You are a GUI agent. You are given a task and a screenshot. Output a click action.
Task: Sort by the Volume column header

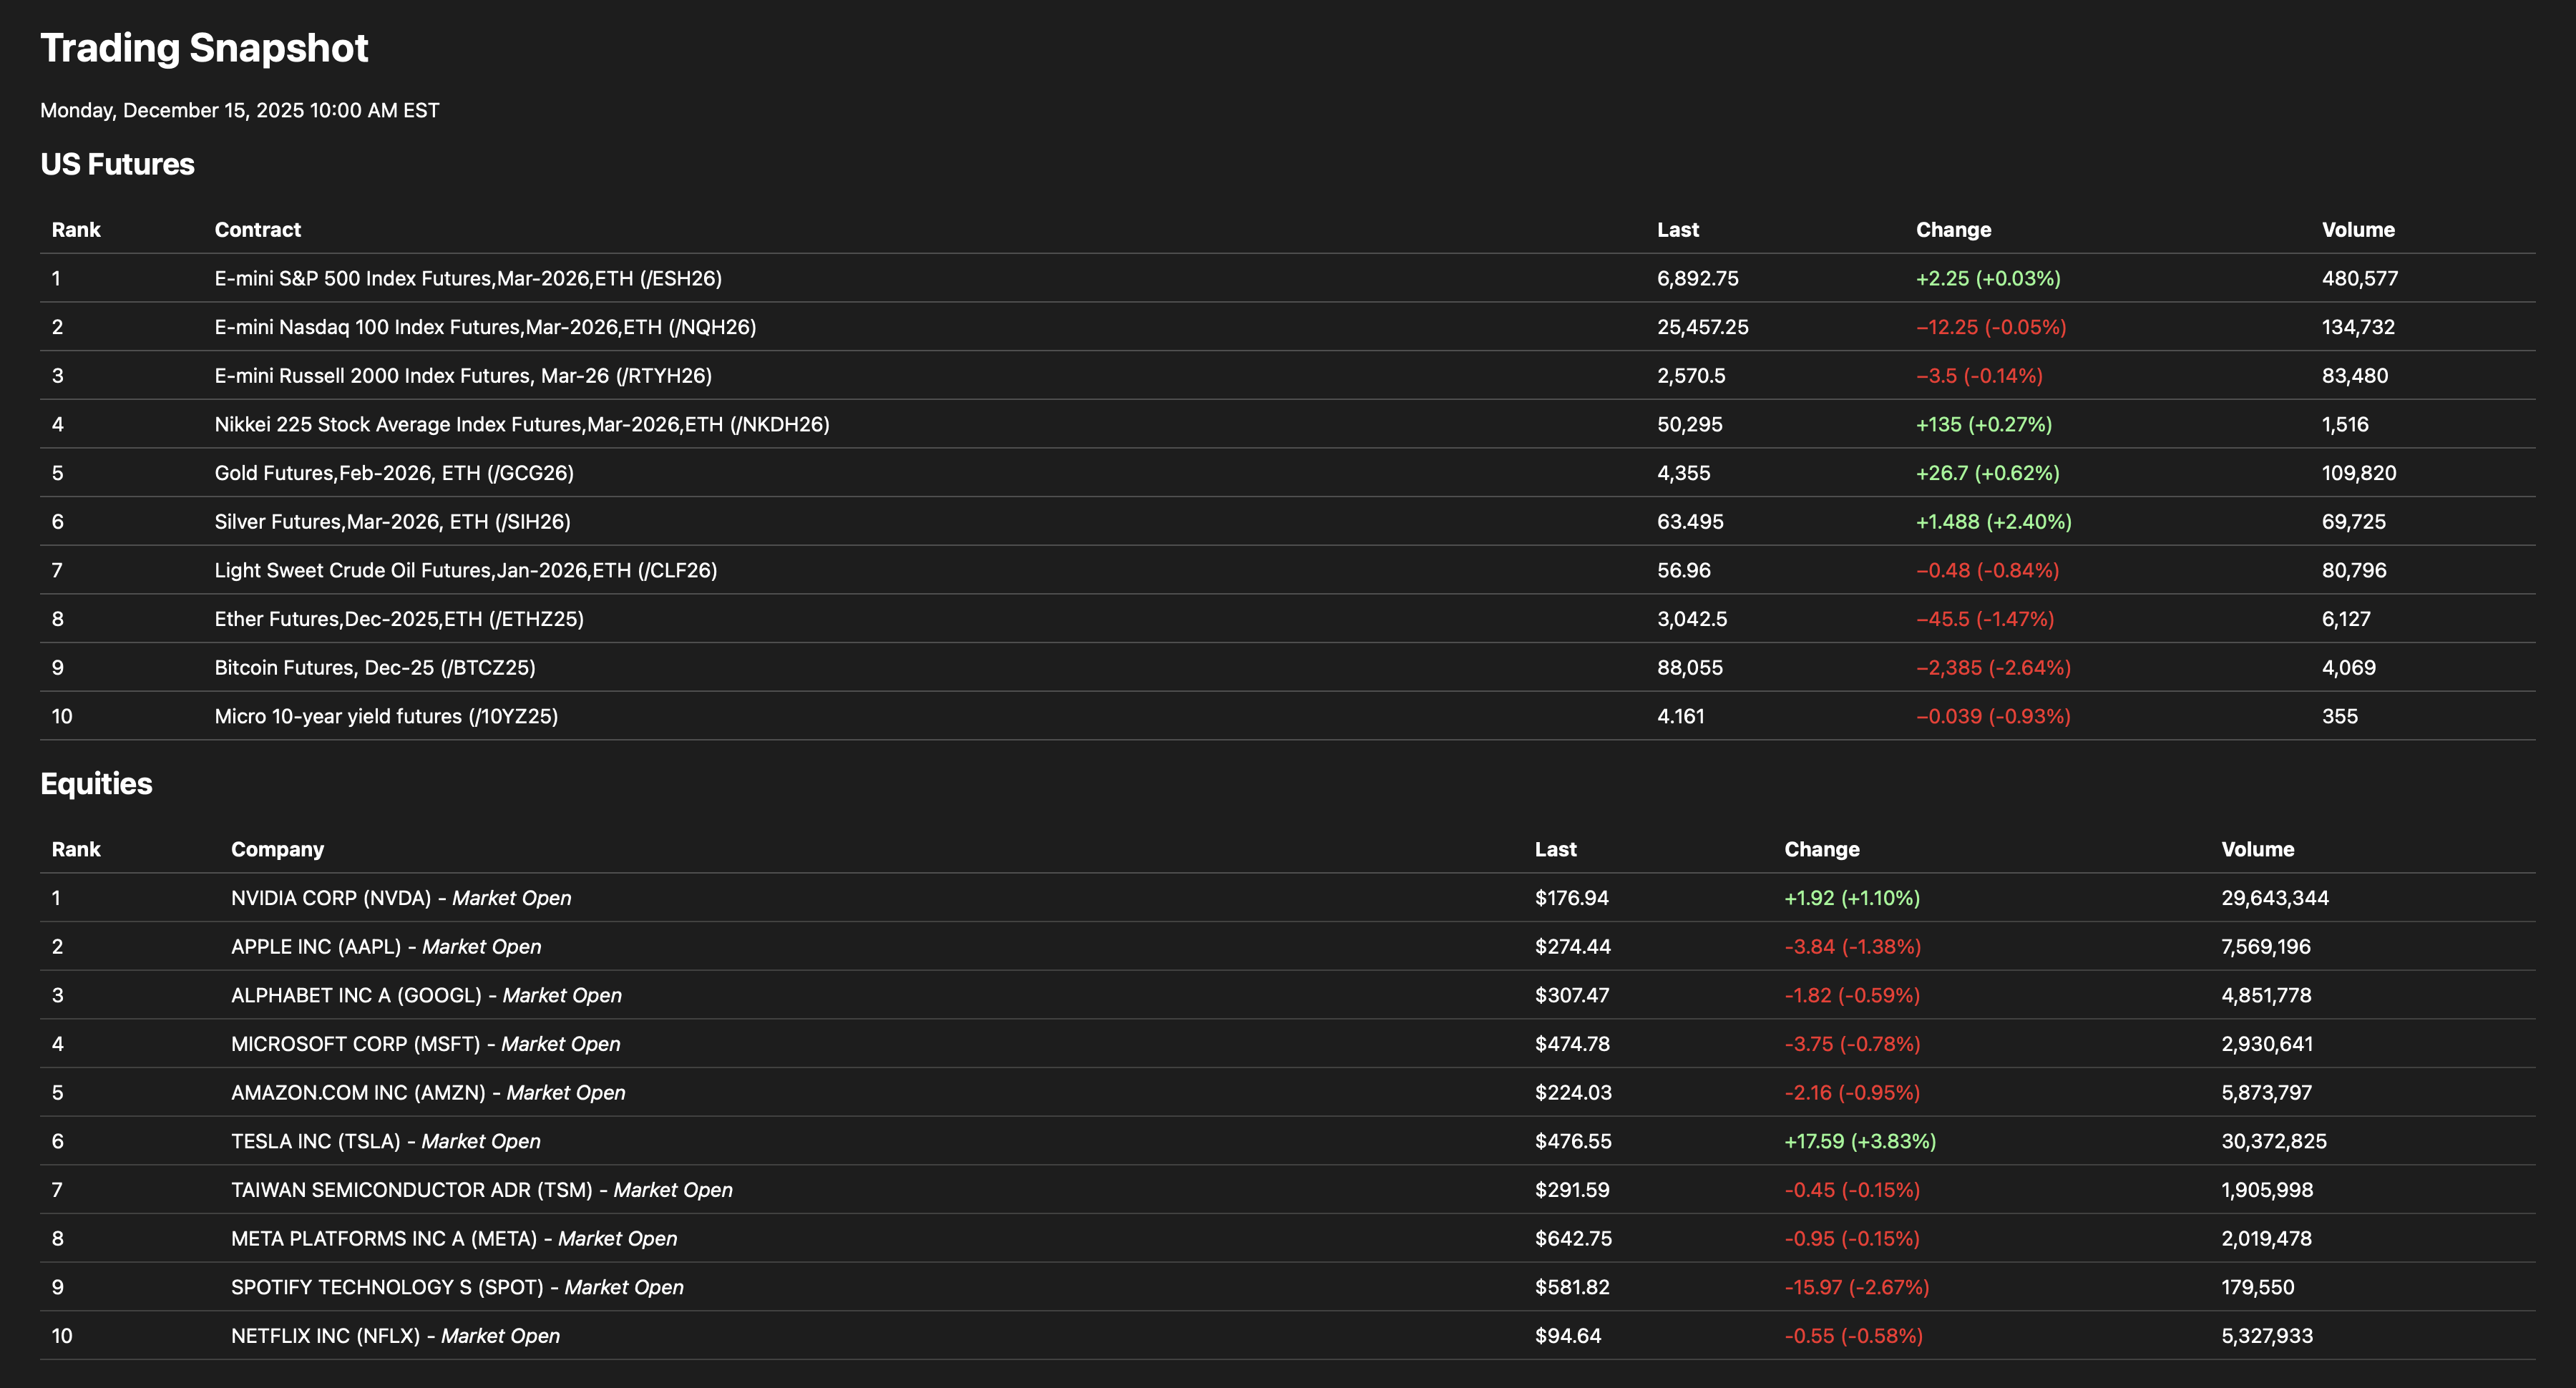pyautogui.click(x=2358, y=229)
